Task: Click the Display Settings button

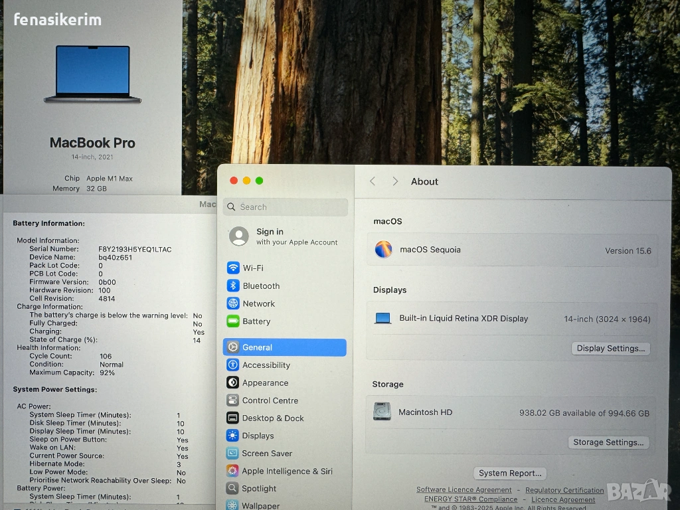Action: tap(610, 349)
